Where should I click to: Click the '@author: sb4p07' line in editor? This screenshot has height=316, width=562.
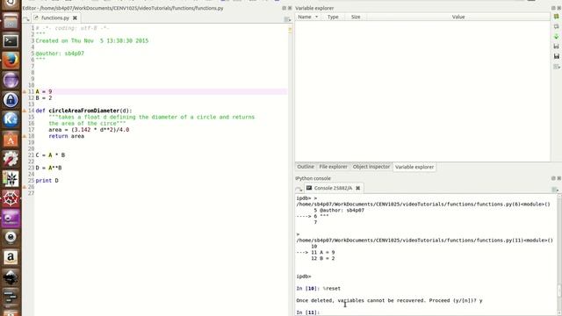tap(60, 54)
